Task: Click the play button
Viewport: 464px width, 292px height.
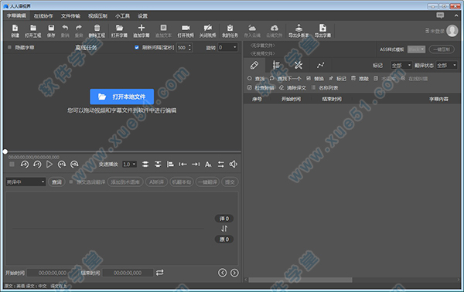Action: tap(49, 165)
